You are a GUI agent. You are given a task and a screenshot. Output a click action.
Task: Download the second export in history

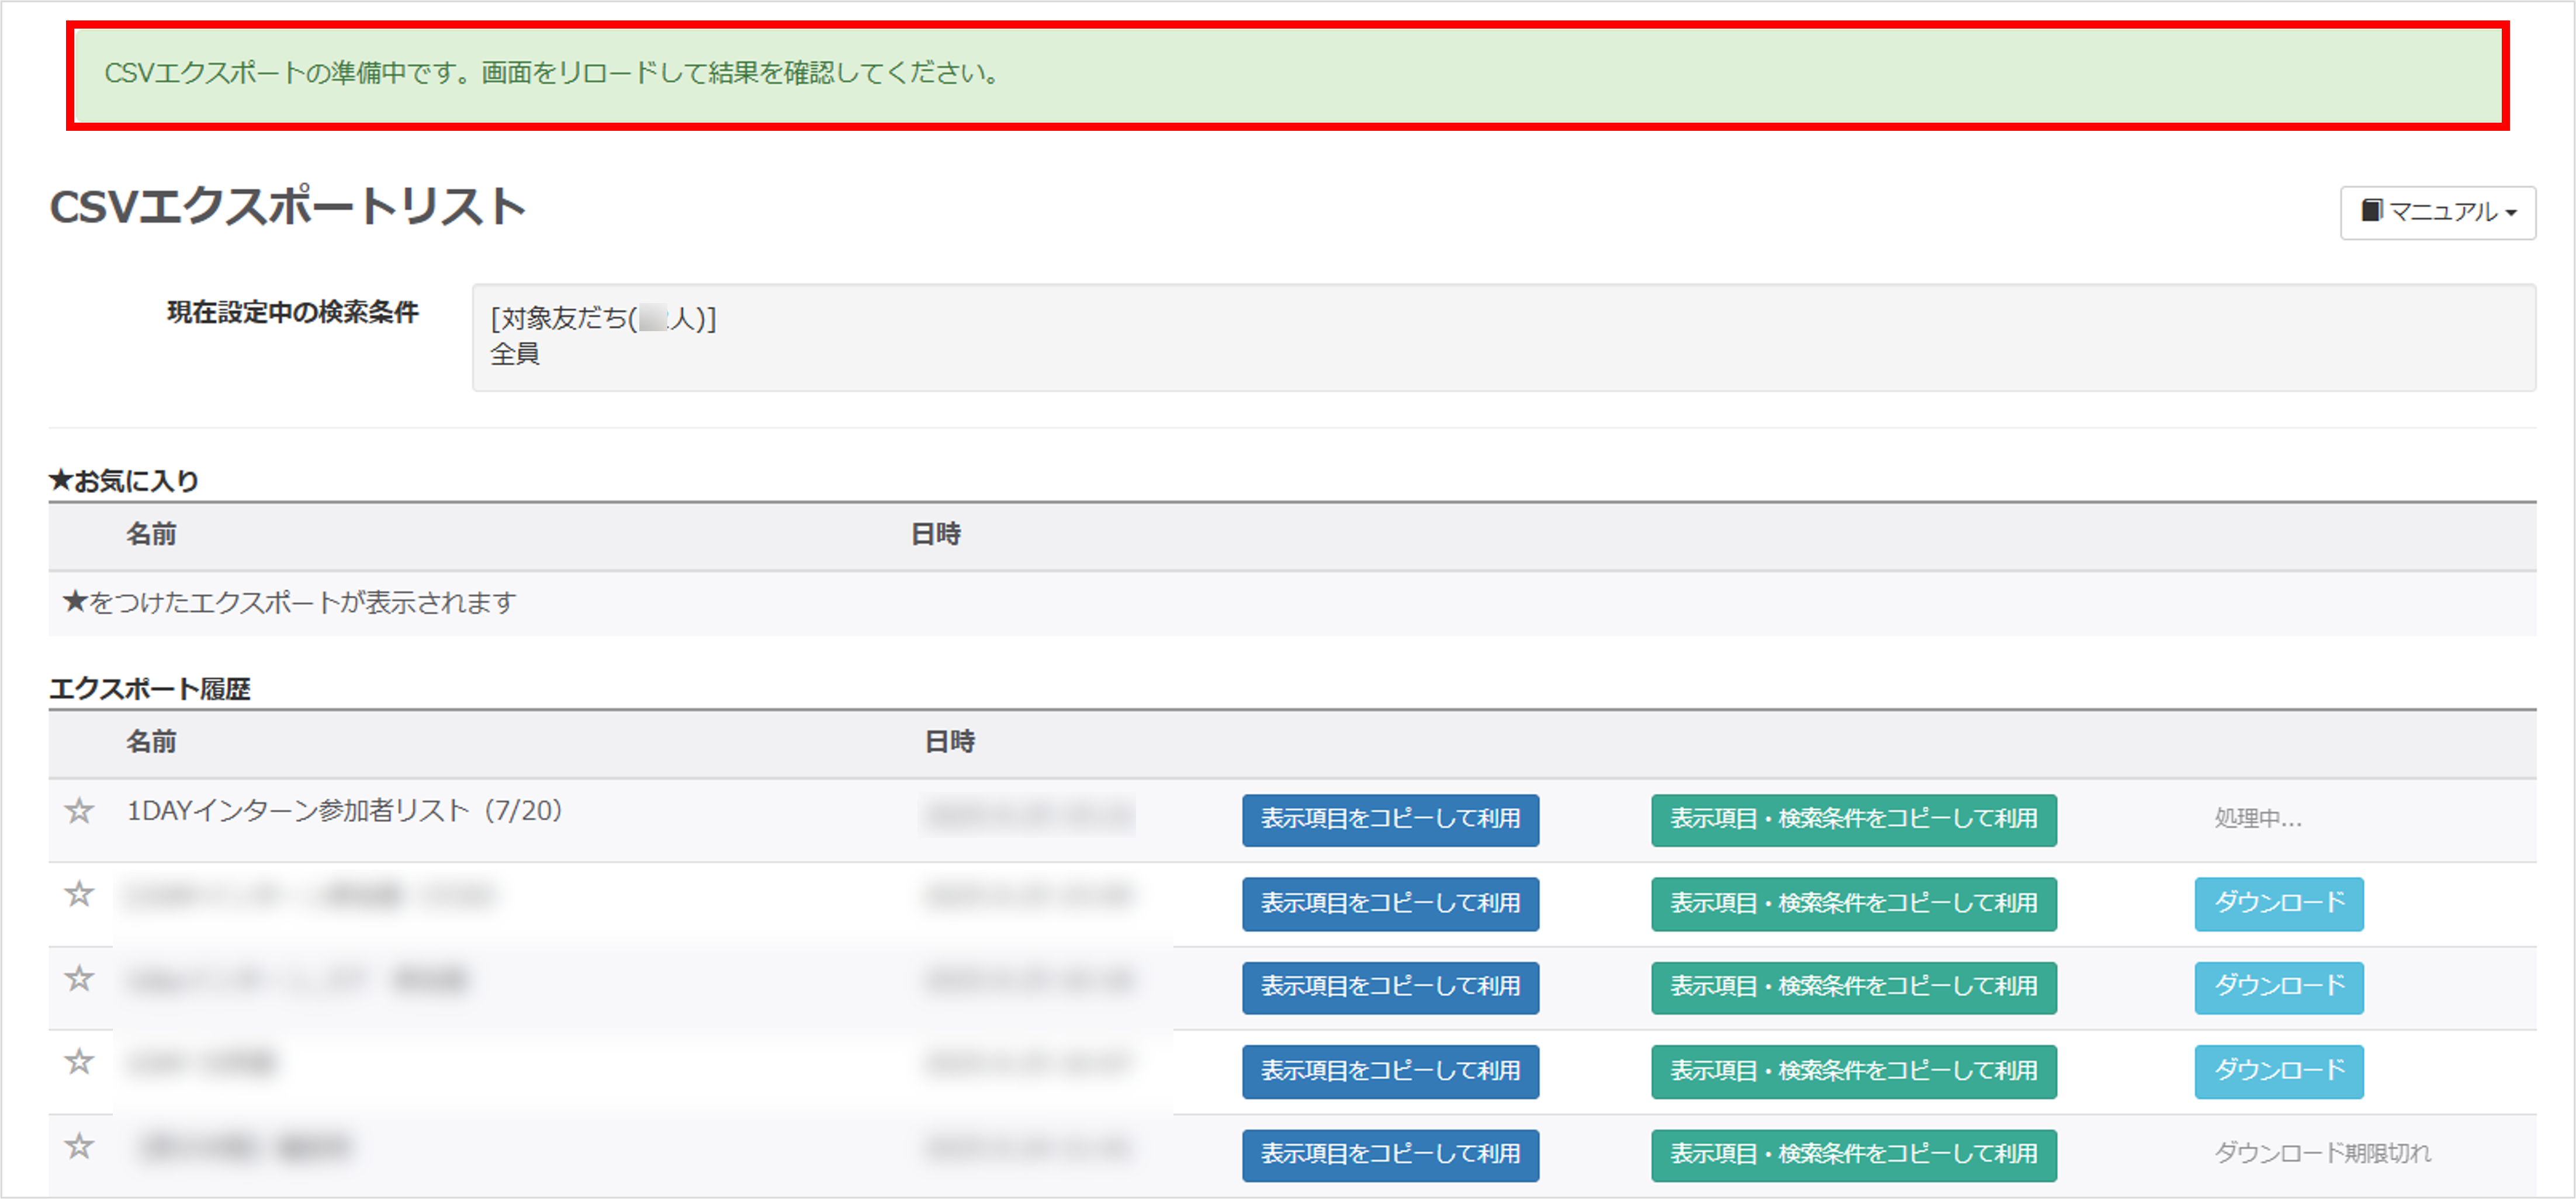(x=2278, y=903)
